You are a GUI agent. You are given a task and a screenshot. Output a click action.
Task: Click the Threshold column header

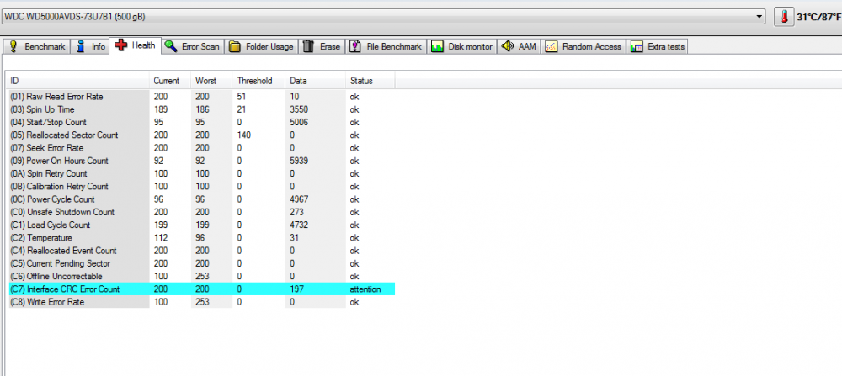254,81
